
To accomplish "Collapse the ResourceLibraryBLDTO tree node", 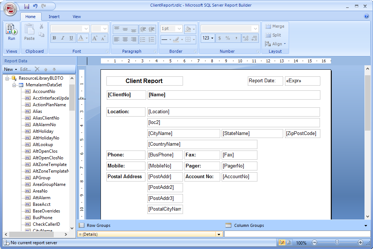I will (7, 78).
